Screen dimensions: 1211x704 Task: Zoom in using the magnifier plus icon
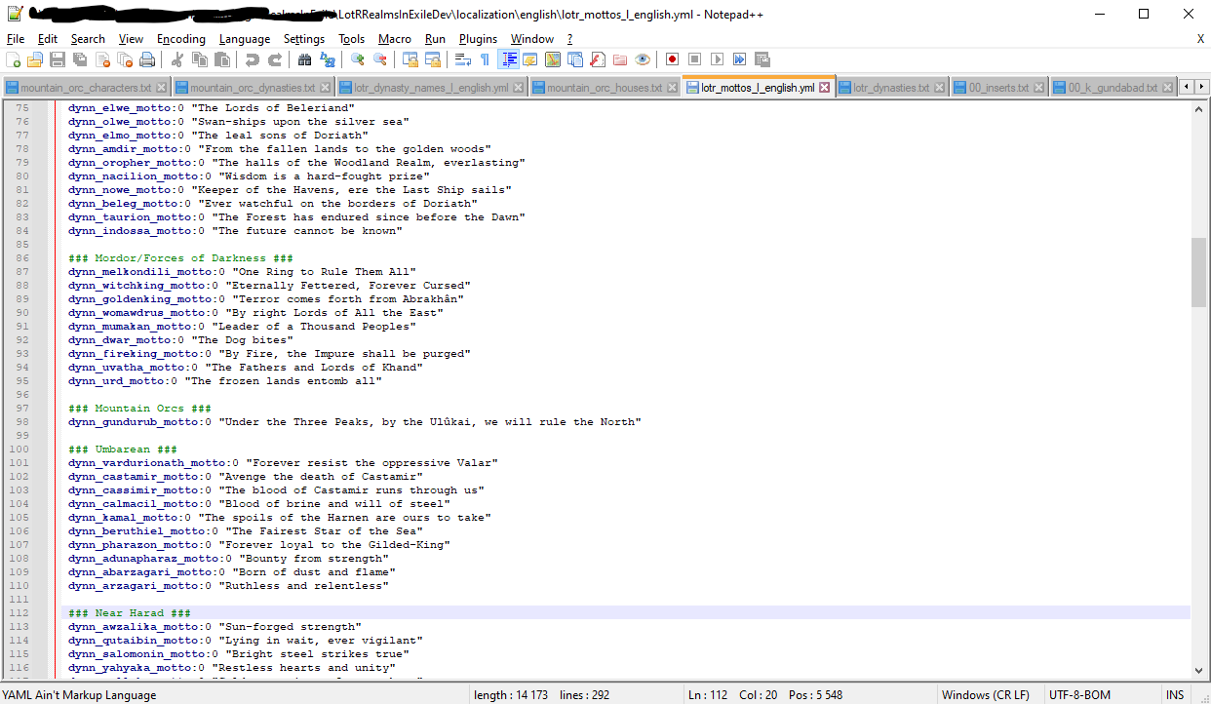358,59
